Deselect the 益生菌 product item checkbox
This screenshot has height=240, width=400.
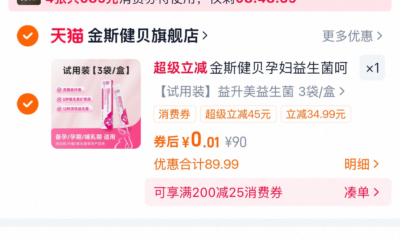pos(28,104)
